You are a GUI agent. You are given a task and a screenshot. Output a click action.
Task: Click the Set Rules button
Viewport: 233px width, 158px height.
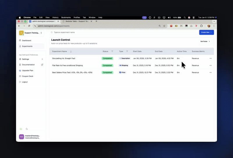click(x=205, y=41)
